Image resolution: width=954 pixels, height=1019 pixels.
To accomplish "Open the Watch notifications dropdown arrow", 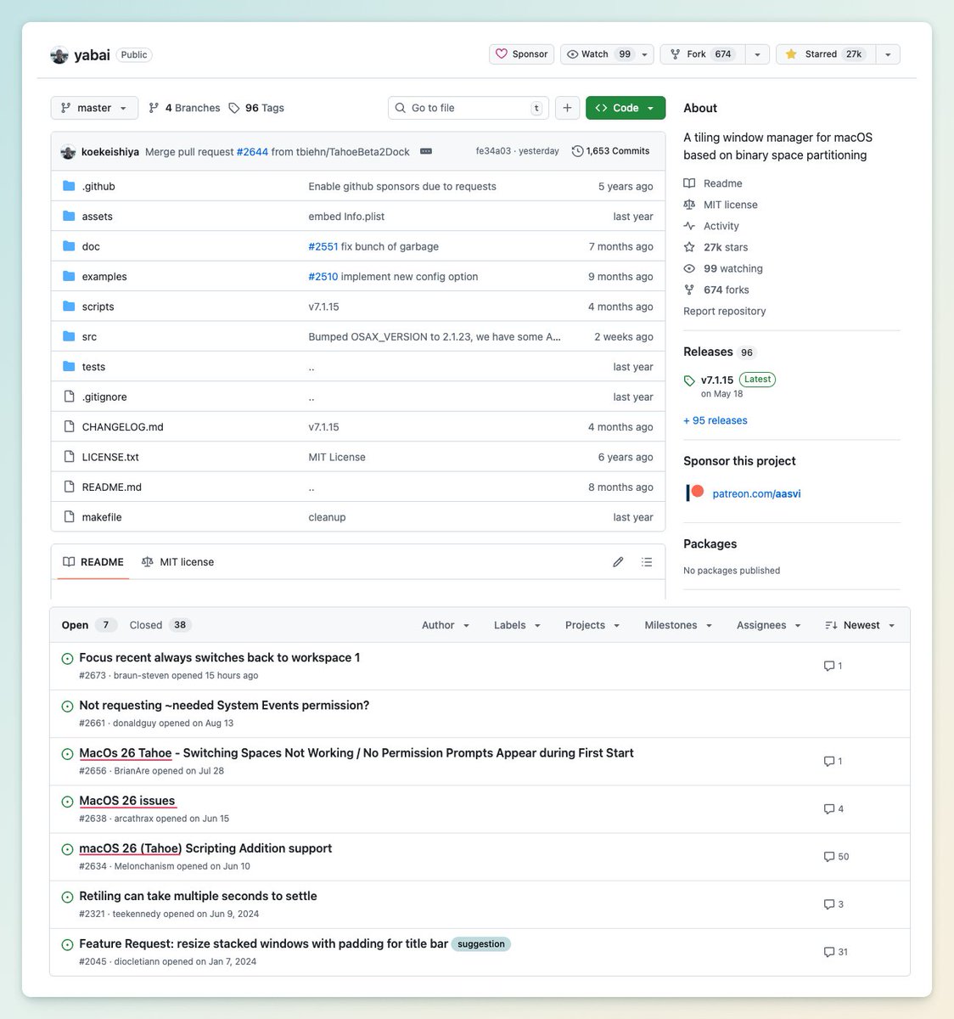I will pyautogui.click(x=645, y=54).
